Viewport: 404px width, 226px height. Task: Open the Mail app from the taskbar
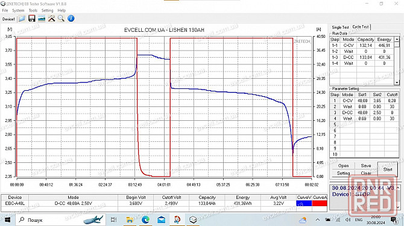[x=162, y=220]
